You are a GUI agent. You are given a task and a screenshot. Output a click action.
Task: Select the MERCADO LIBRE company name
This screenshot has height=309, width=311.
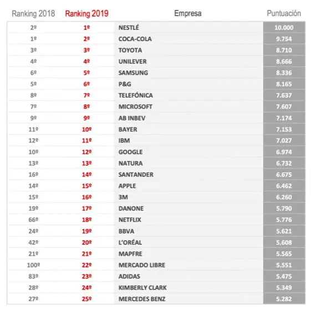pyautogui.click(x=142, y=265)
